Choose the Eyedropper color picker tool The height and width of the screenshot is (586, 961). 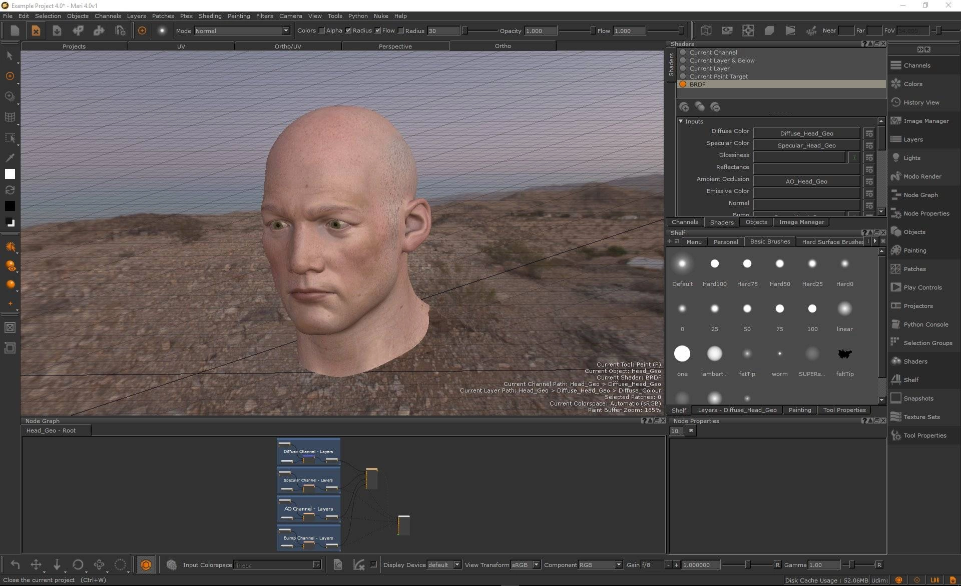coord(10,157)
